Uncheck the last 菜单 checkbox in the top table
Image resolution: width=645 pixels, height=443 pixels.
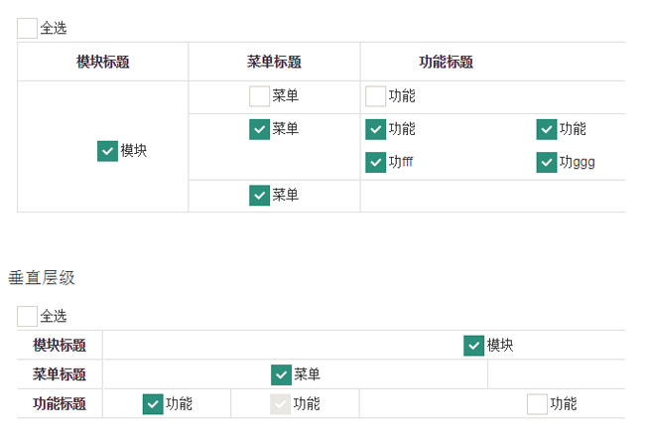pos(259,196)
